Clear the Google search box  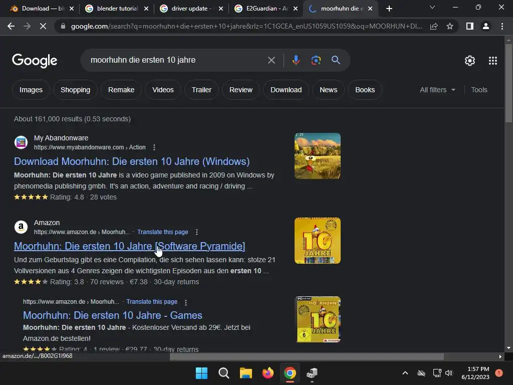(x=271, y=60)
